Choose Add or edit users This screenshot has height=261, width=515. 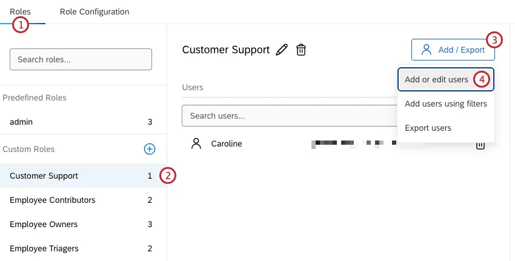436,79
